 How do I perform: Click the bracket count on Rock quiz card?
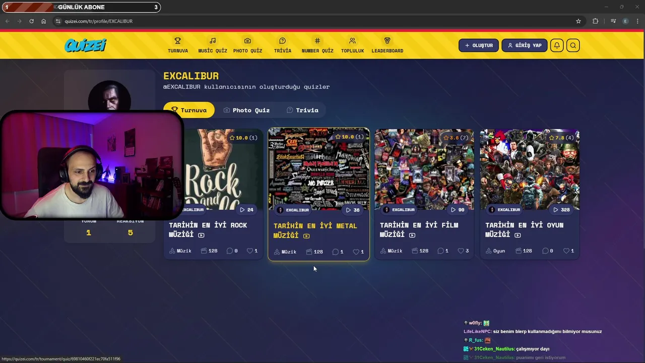pos(209,251)
